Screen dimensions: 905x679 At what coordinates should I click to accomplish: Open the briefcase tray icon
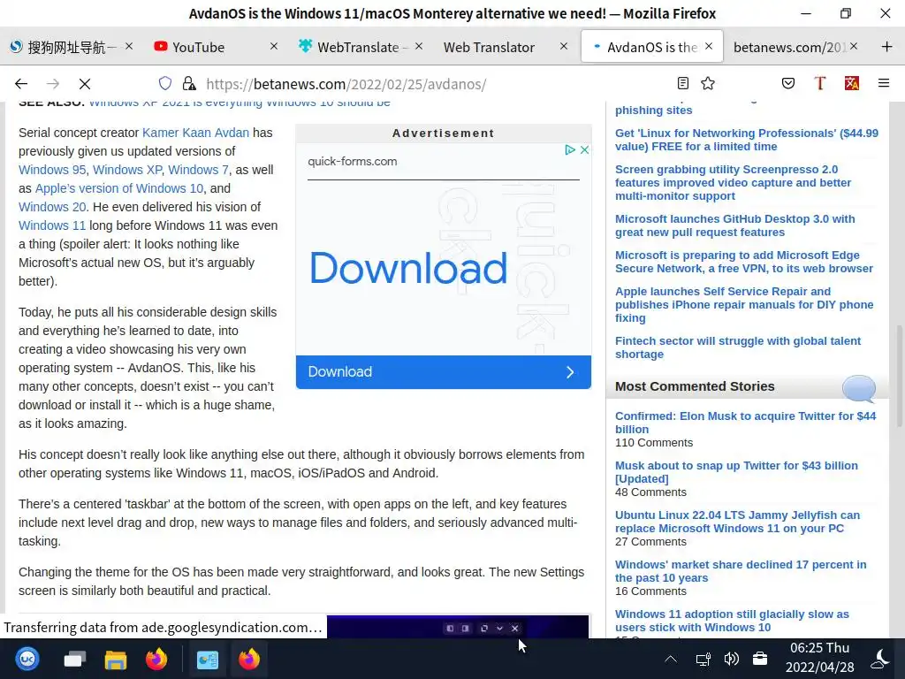[760, 659]
